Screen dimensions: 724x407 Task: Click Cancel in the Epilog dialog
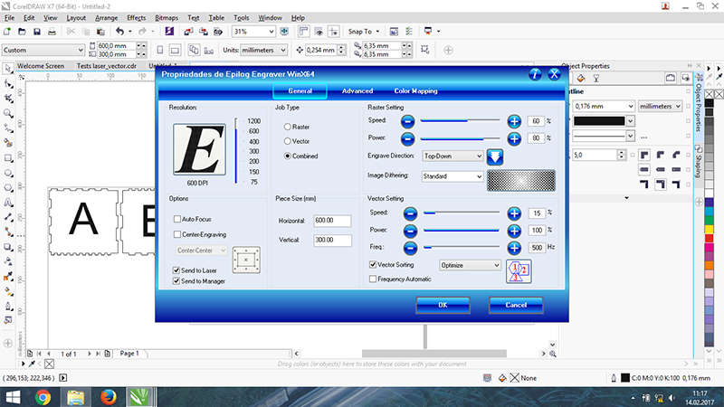click(516, 305)
